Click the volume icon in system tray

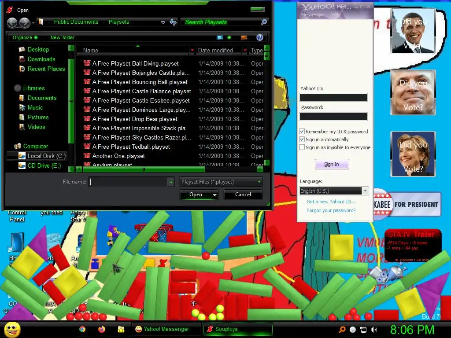[374, 330]
